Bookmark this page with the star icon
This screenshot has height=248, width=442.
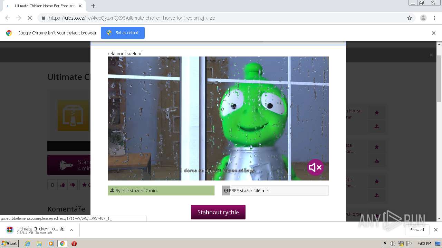[410, 18]
